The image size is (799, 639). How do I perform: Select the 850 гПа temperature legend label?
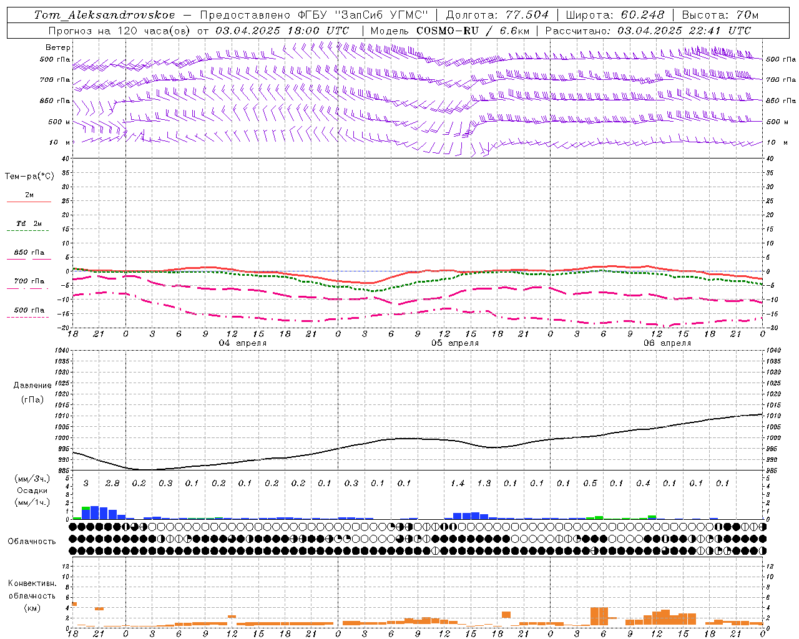click(x=29, y=253)
